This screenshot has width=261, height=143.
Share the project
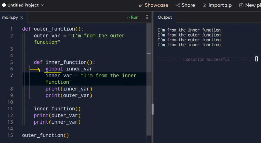tap(185, 5)
